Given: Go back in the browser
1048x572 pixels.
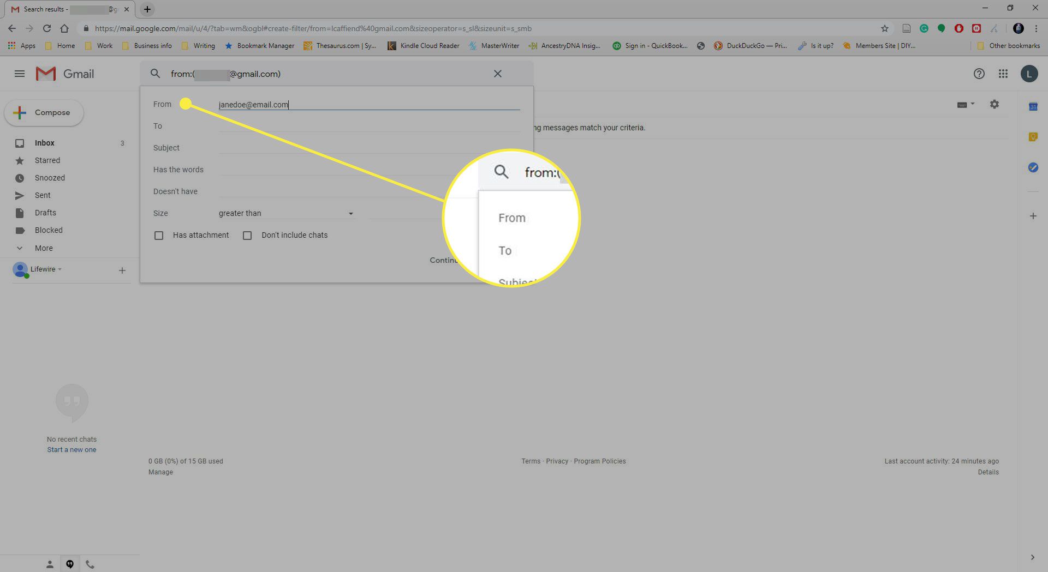Looking at the screenshot, I should [12, 28].
